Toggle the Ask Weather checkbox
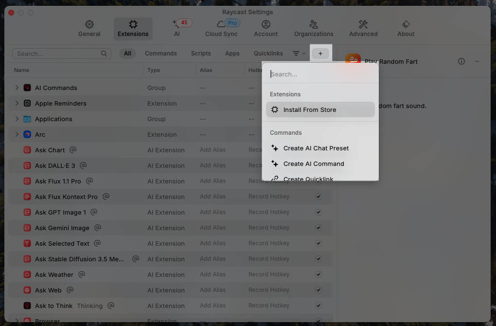The width and height of the screenshot is (496, 326). tap(319, 274)
